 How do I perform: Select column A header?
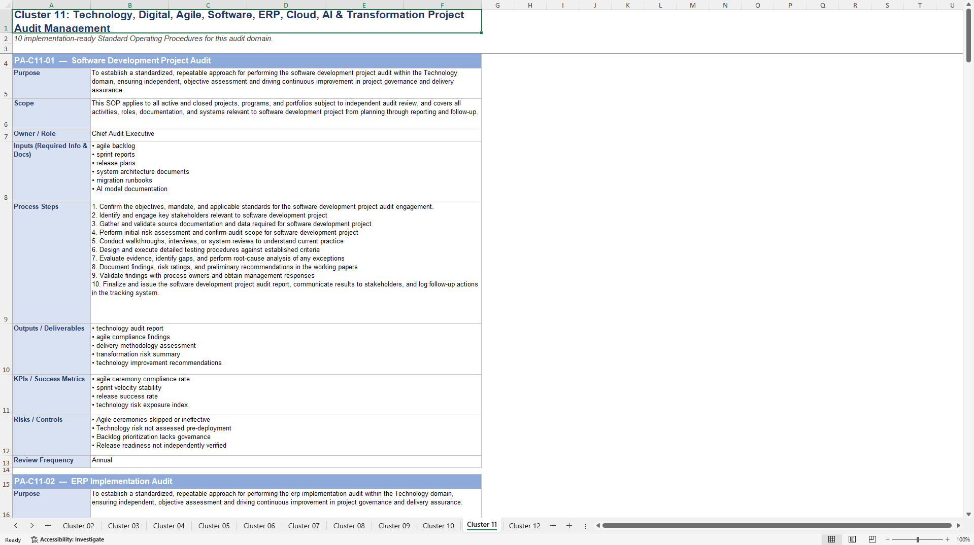51,5
